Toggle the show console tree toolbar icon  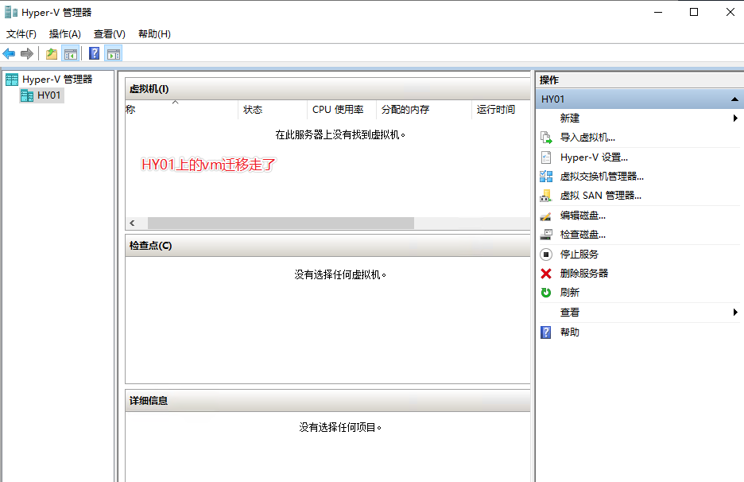pos(70,52)
